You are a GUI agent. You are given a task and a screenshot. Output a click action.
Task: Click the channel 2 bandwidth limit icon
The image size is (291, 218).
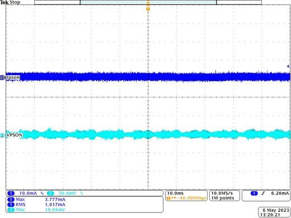tap(82, 193)
